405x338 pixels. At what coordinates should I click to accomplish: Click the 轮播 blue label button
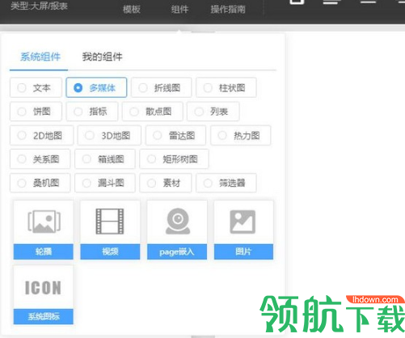pyautogui.click(x=44, y=251)
